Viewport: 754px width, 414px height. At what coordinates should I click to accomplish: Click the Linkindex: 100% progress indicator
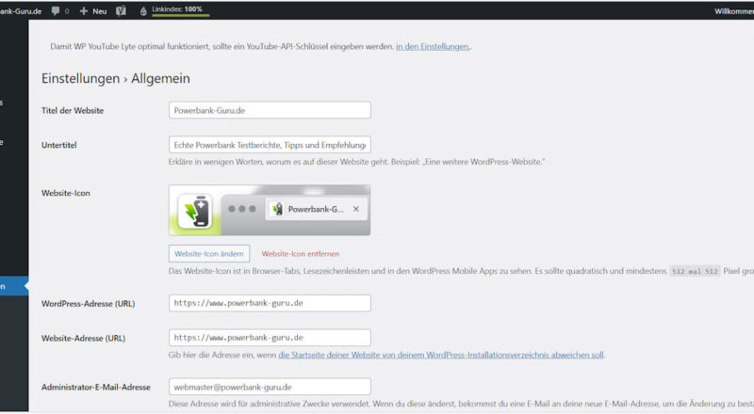click(x=181, y=10)
